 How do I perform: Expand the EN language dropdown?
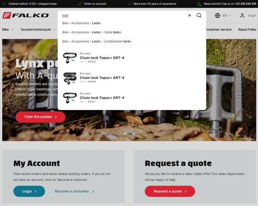click(227, 15)
